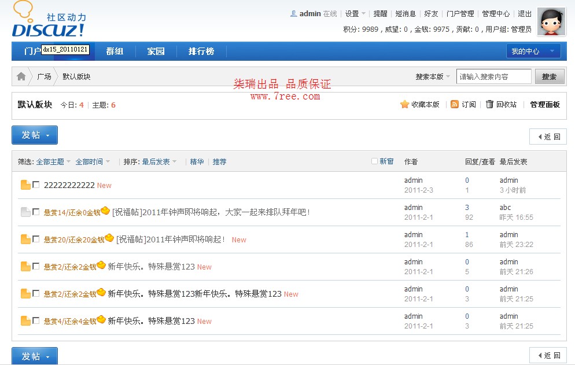This screenshot has height=365, width=575.
Task: Open folder icon of thread 22222222222
Action: click(x=25, y=185)
